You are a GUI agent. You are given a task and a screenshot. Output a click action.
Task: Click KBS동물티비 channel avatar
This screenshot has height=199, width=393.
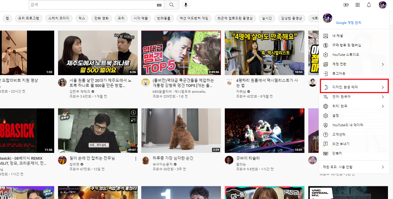pos(145,82)
